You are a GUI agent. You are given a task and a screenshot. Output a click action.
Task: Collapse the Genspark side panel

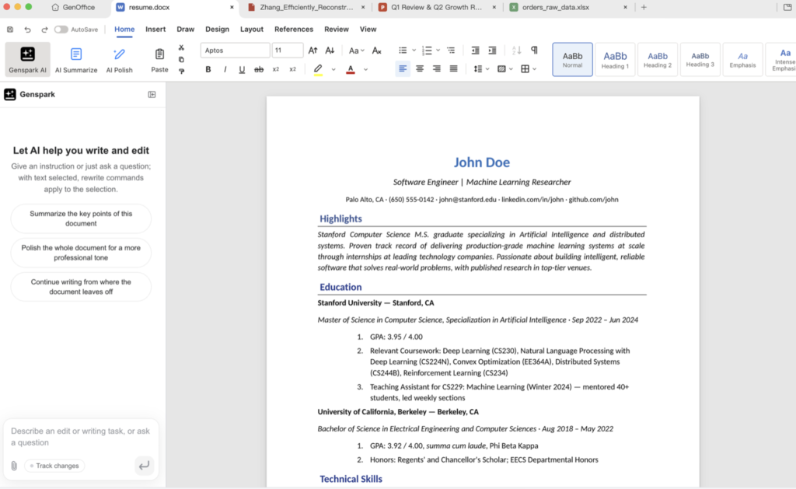point(152,94)
